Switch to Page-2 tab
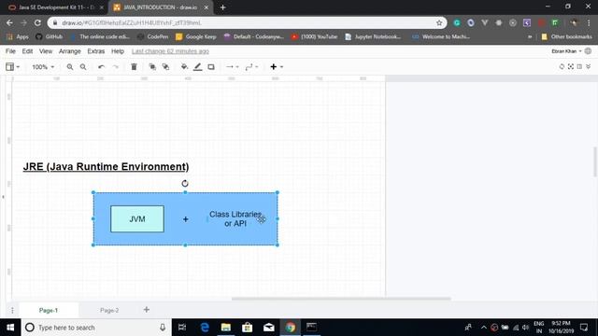Image resolution: width=598 pixels, height=336 pixels. click(x=109, y=310)
